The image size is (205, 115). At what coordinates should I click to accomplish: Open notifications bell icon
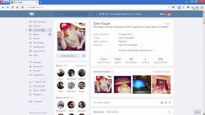click(94, 14)
